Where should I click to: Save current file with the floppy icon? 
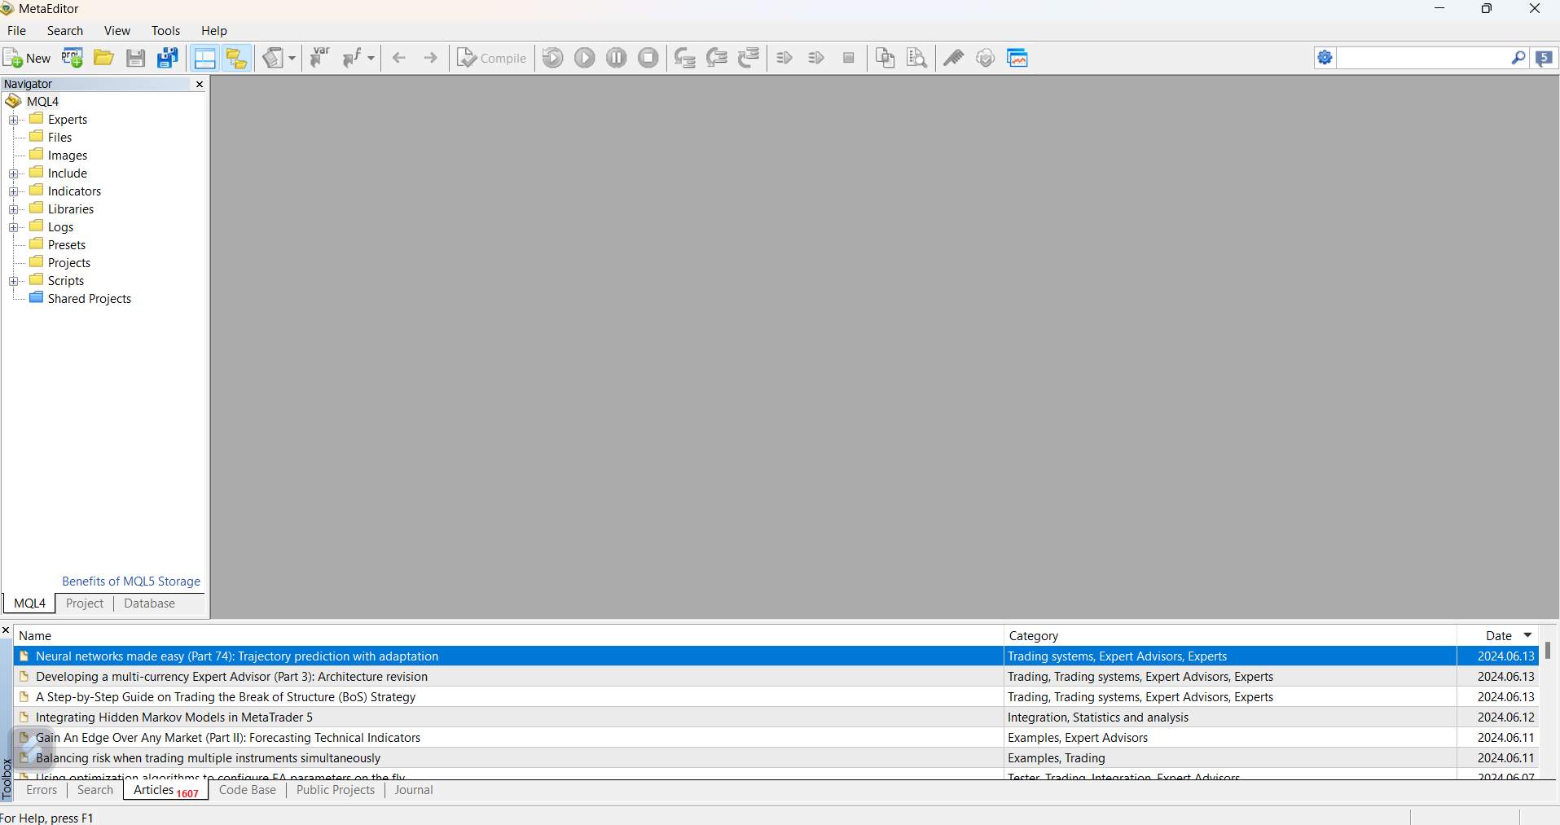(x=135, y=58)
